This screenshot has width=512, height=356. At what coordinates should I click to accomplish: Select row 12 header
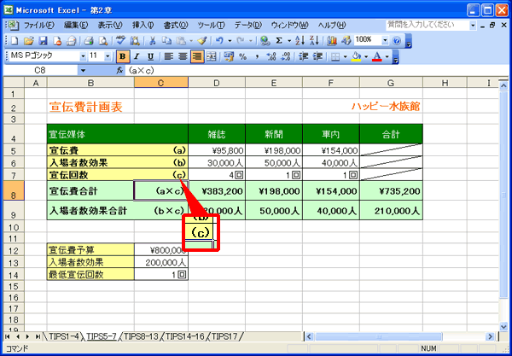point(14,251)
